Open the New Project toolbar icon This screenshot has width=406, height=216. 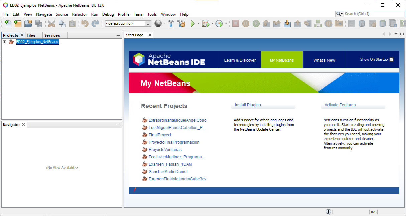coord(18,23)
